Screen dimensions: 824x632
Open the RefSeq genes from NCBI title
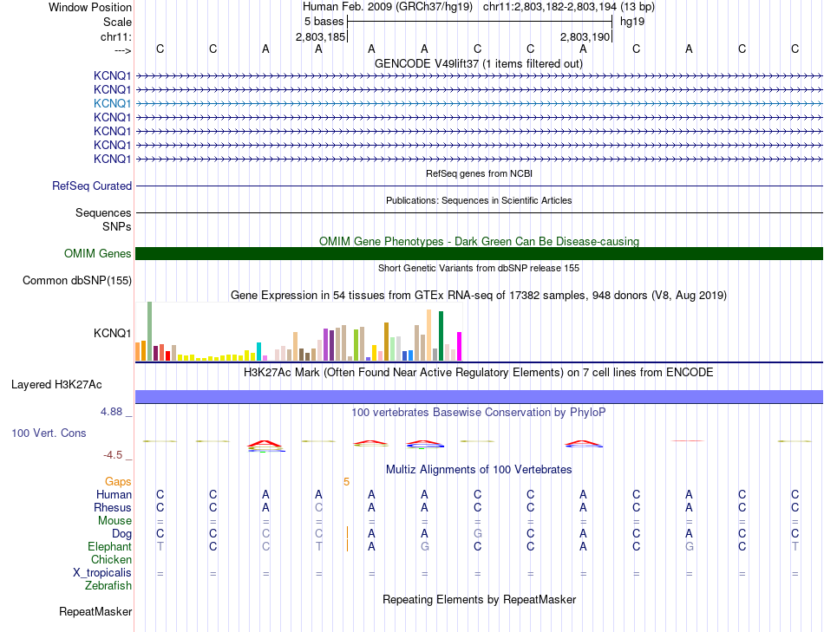tap(480, 173)
